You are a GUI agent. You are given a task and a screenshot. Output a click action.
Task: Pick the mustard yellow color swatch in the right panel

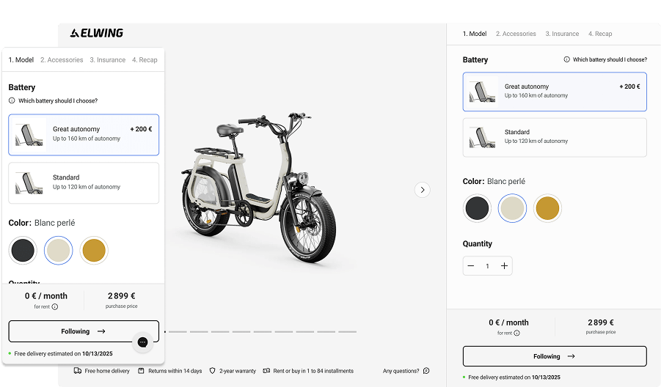pyautogui.click(x=547, y=208)
